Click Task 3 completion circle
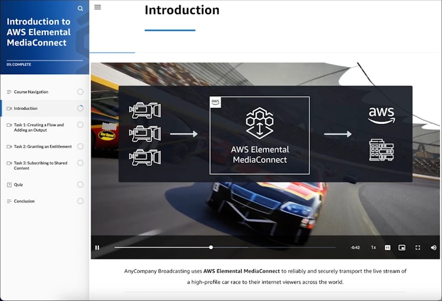This screenshot has height=301, width=442. pos(80,163)
